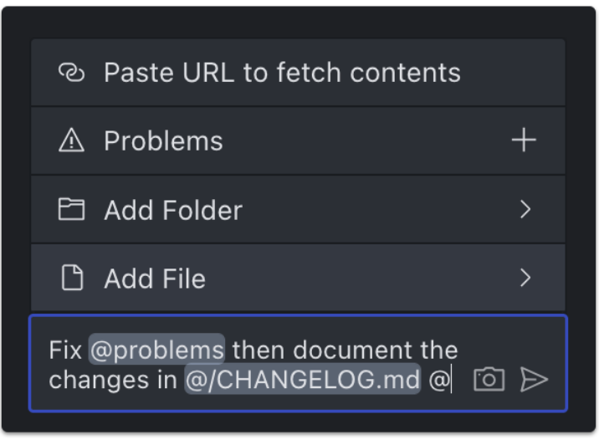The width and height of the screenshot is (599, 440).
Task: Click the word "Fix" in the message
Action: [x=65, y=349]
